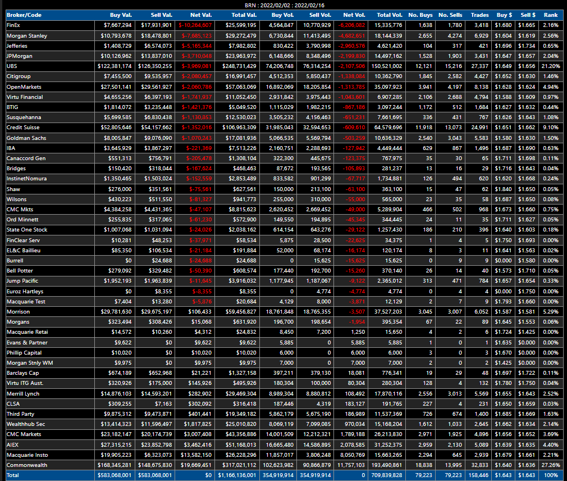Click the Rank column header

click(550, 15)
